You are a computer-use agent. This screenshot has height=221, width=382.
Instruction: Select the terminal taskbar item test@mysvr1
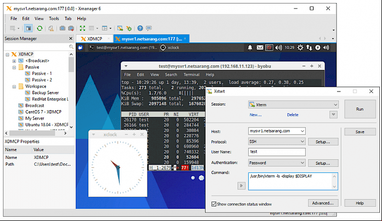(123, 48)
